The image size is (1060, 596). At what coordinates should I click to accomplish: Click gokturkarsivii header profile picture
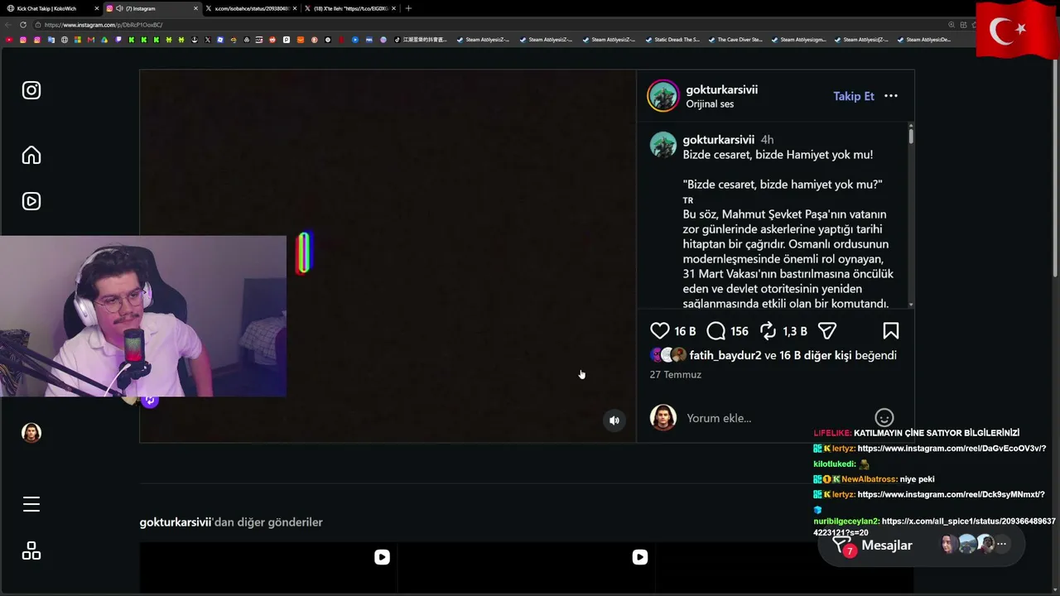pos(662,96)
